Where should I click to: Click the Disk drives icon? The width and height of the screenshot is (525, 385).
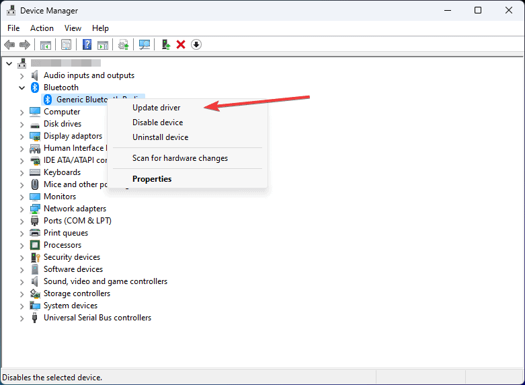tap(35, 124)
